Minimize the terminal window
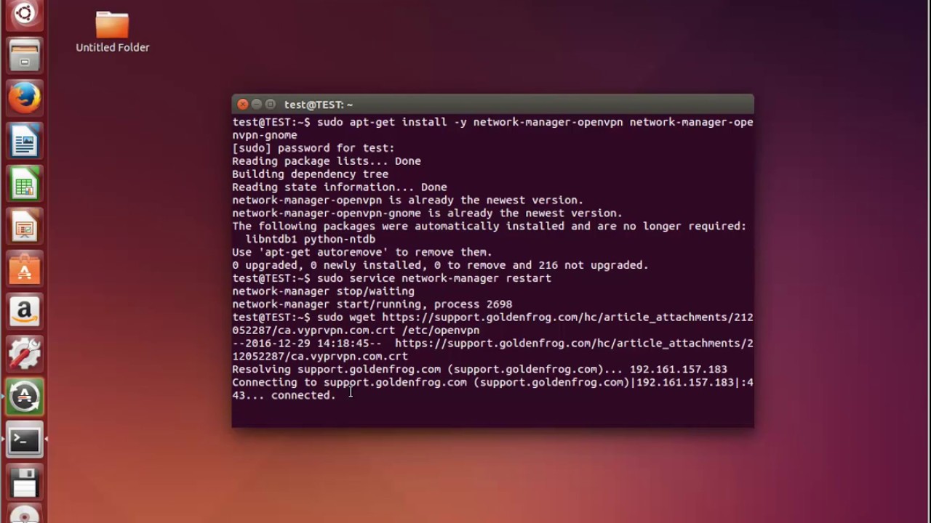 [257, 105]
